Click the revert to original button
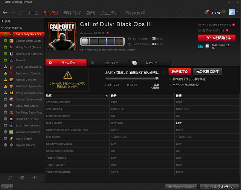The image size is (241, 190). (x=207, y=71)
